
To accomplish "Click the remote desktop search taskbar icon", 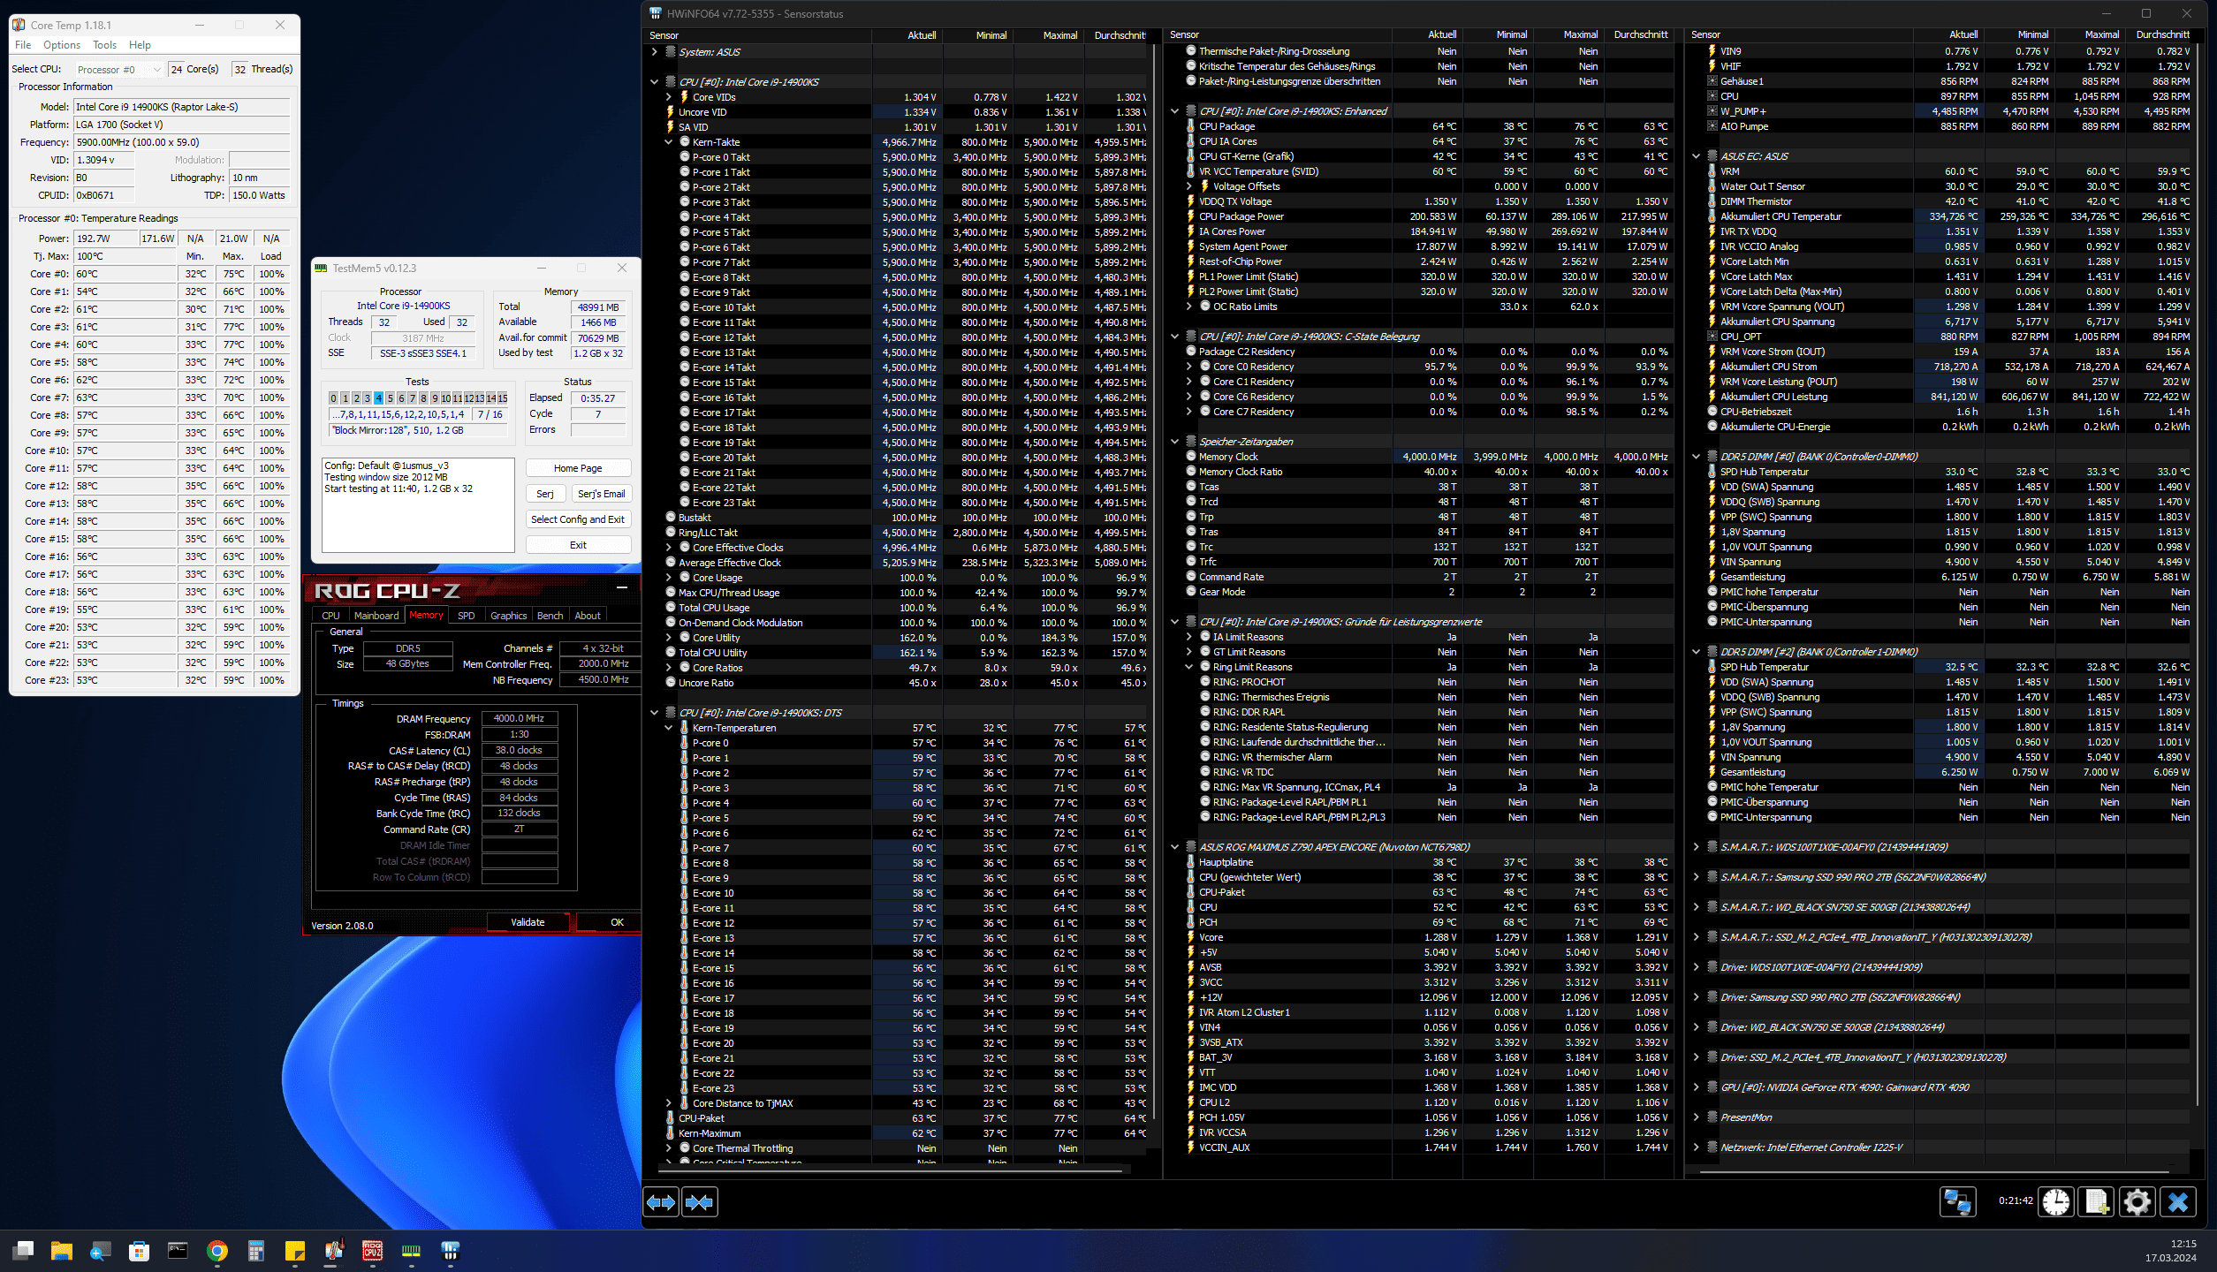I will pyautogui.click(x=100, y=1251).
